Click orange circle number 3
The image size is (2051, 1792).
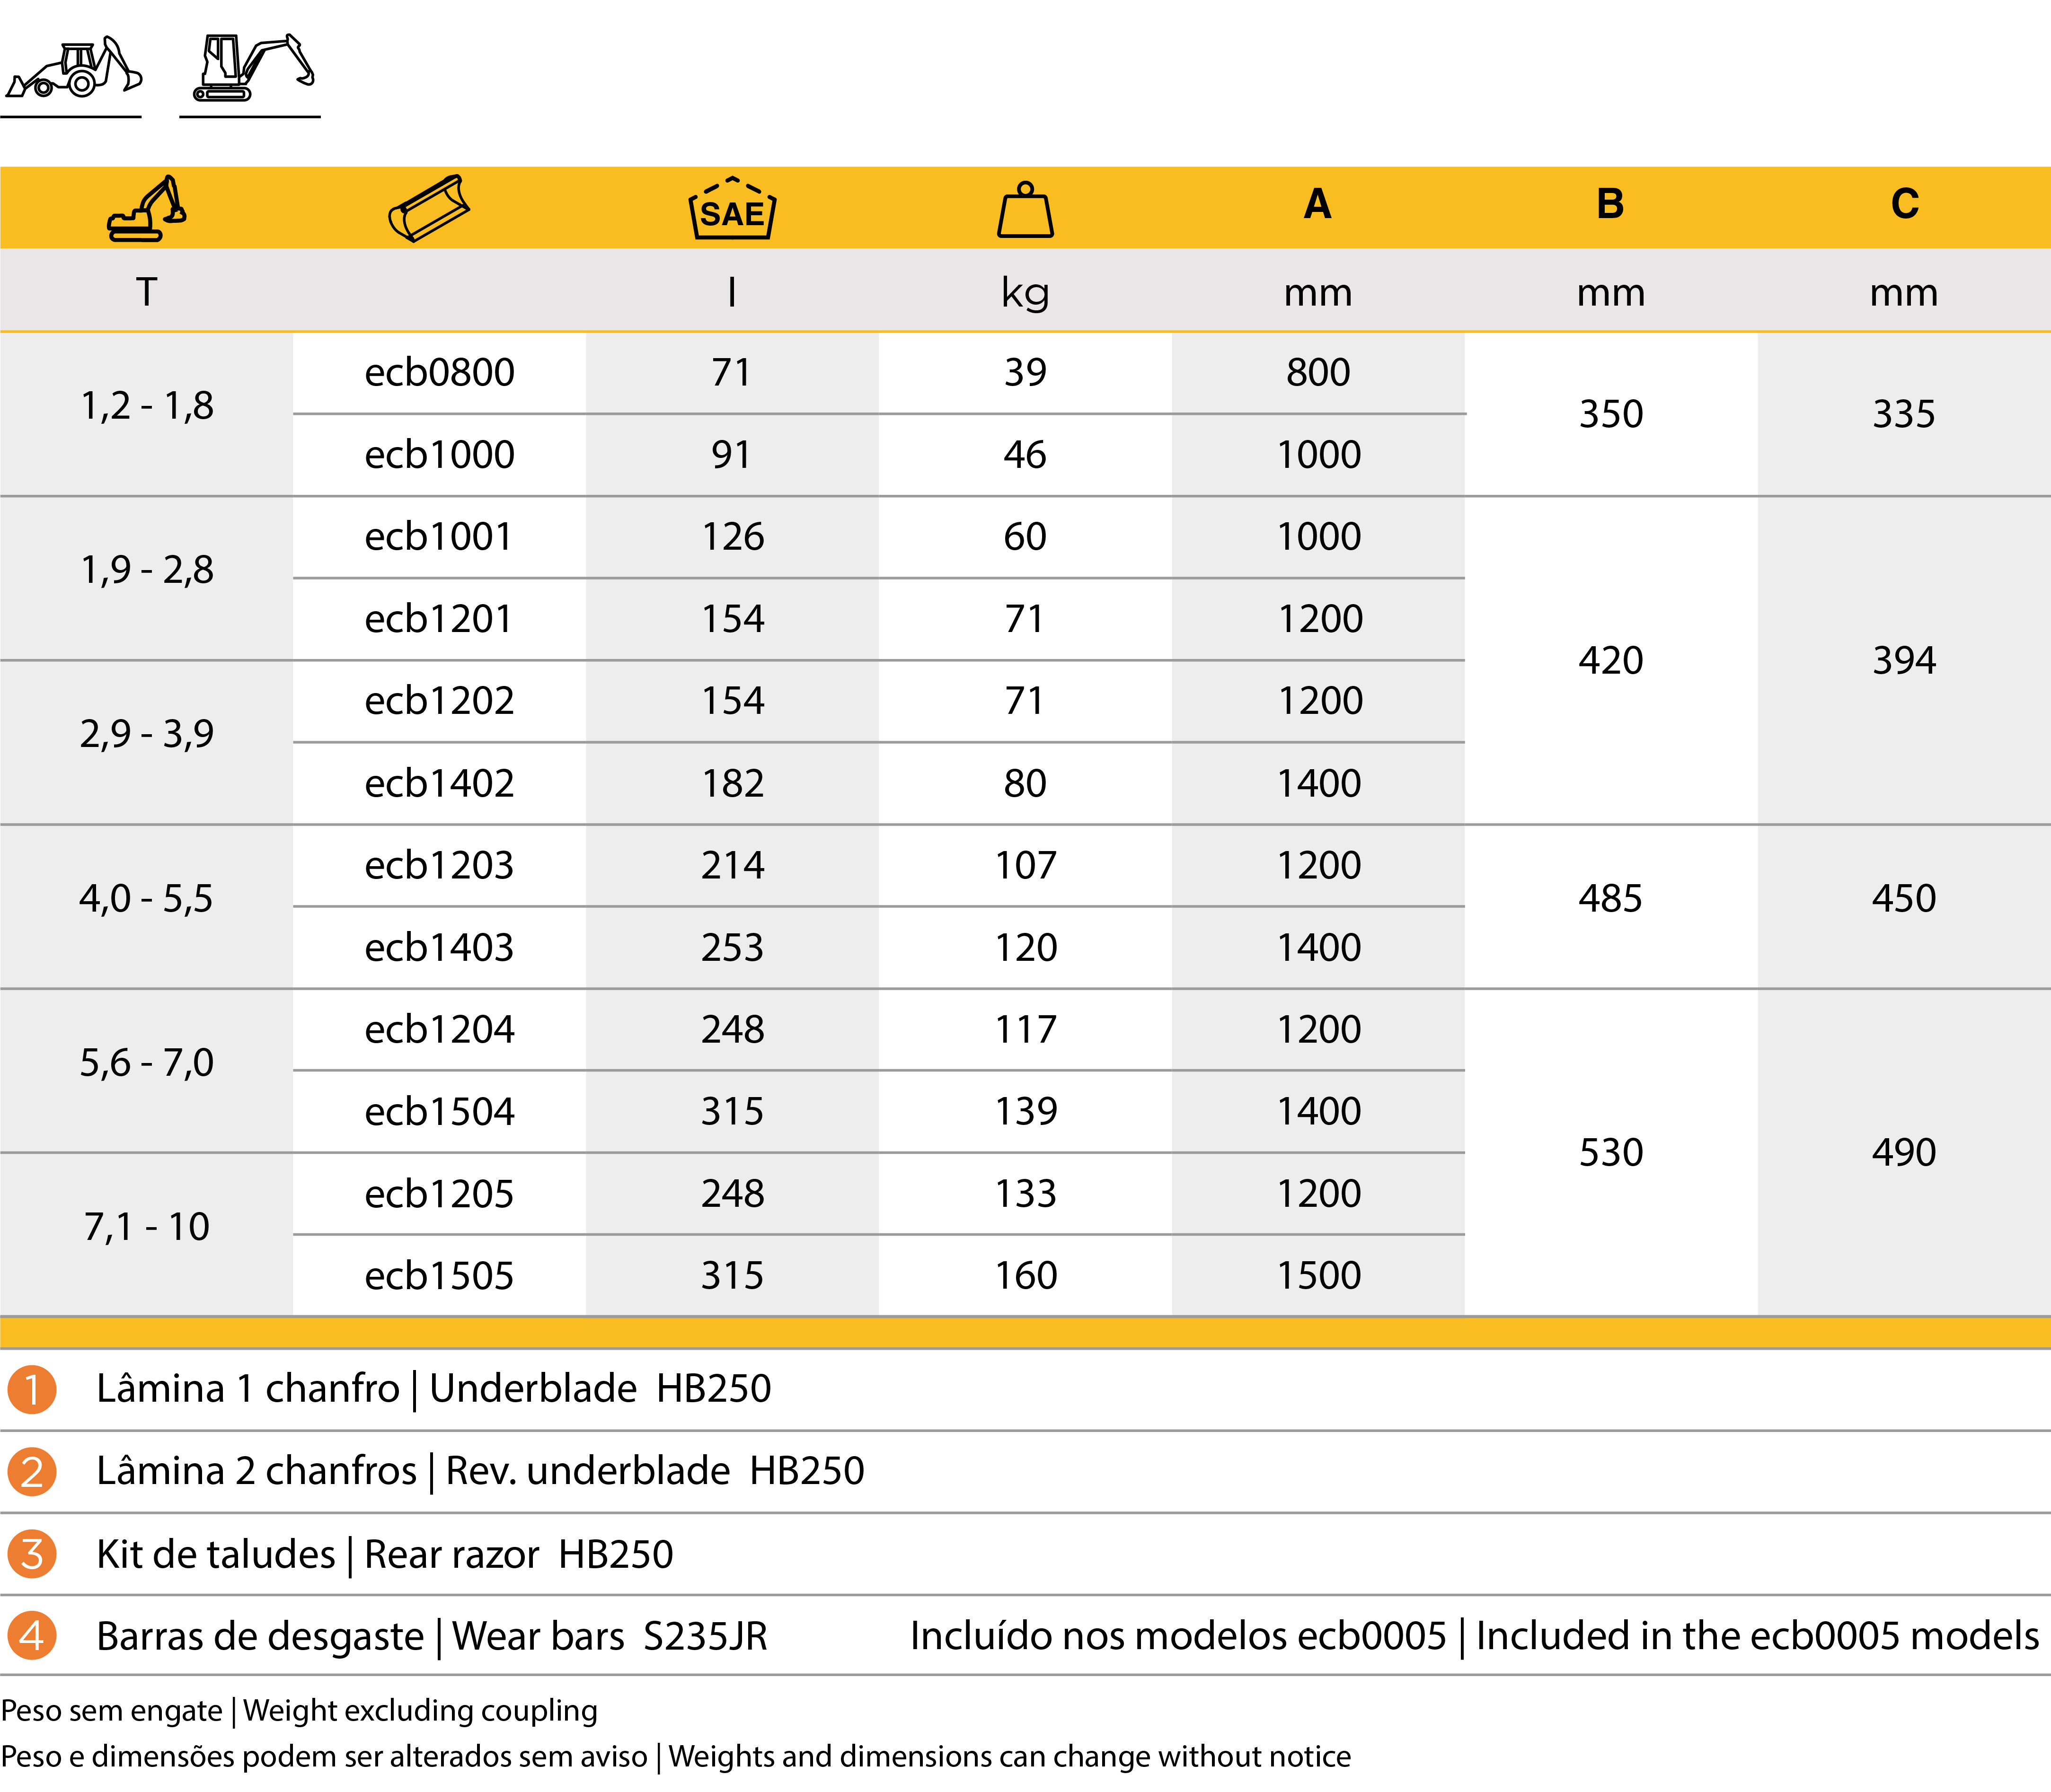(32, 1554)
